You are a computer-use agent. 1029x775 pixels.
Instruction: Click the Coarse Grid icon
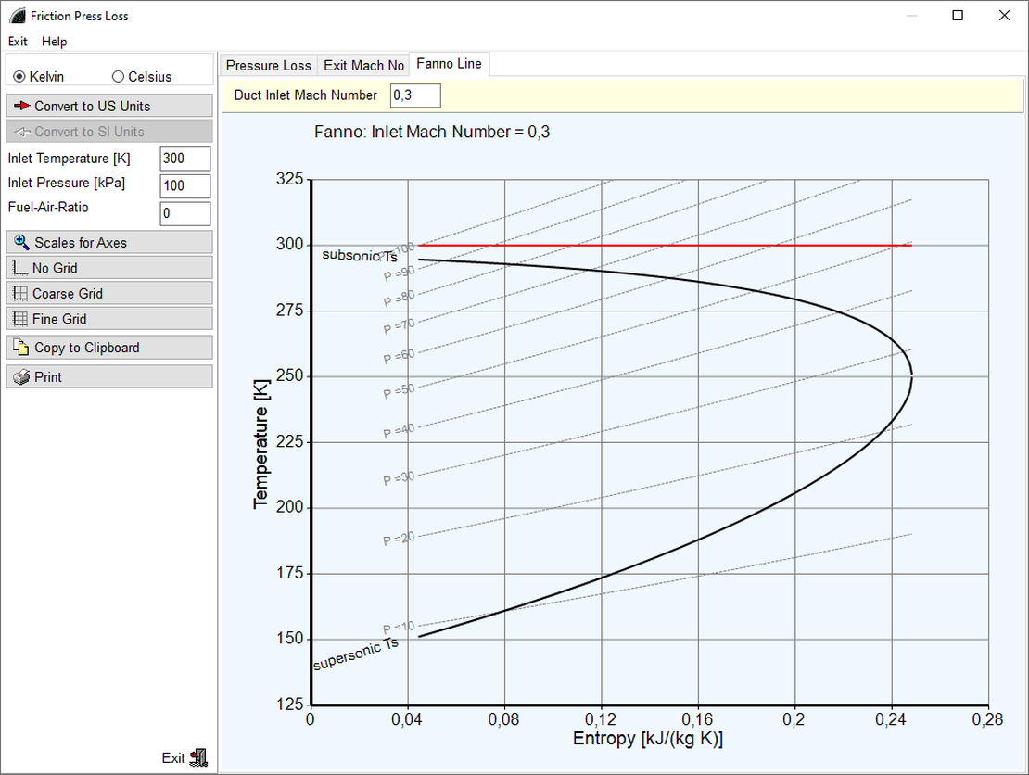coord(20,293)
